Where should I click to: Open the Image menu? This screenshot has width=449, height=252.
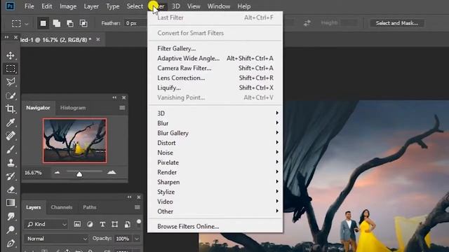pos(68,6)
